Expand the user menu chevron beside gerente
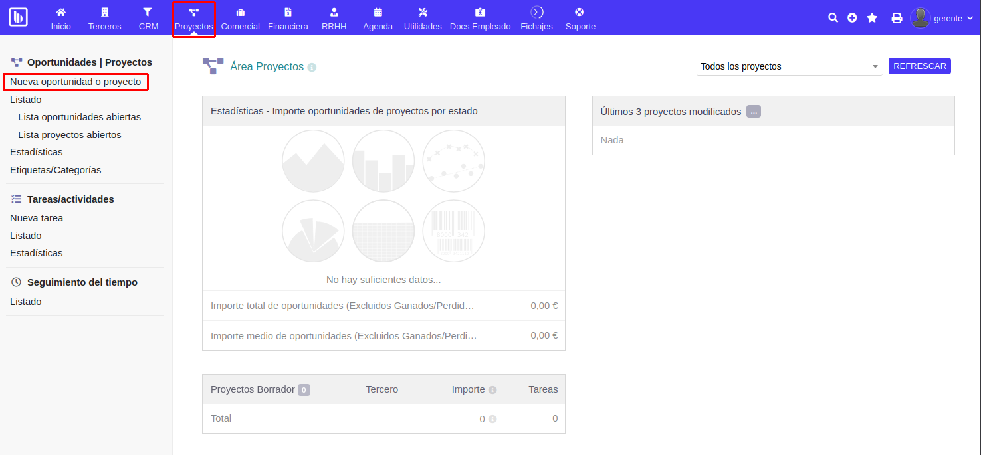Image resolution: width=981 pixels, height=455 pixels. [x=971, y=19]
